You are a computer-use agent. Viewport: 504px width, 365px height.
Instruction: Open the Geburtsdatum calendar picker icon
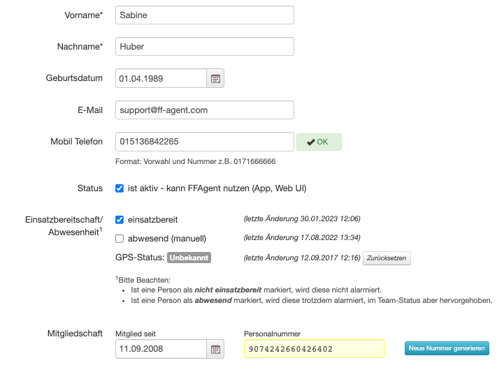215,78
